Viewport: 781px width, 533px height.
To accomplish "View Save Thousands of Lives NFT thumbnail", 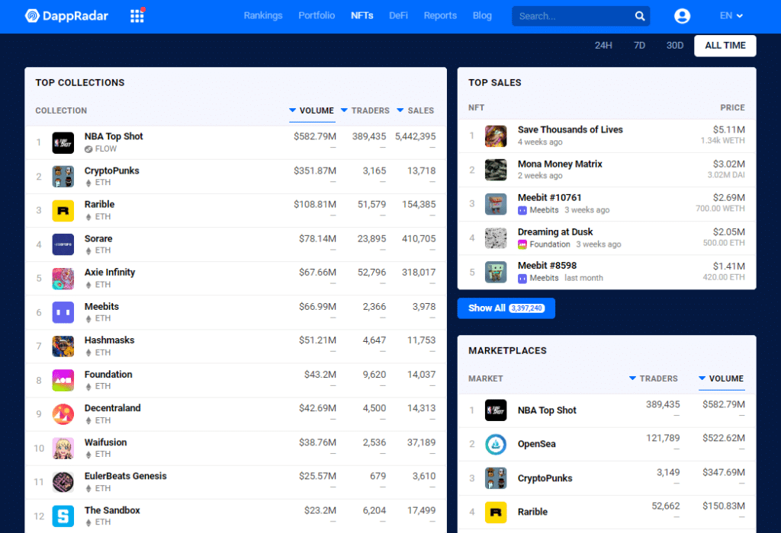I will (x=496, y=136).
